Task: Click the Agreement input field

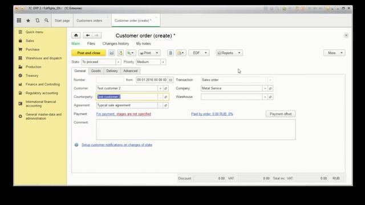Action: (x=127, y=105)
